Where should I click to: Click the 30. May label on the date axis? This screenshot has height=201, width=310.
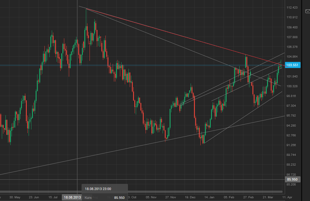click(14, 197)
